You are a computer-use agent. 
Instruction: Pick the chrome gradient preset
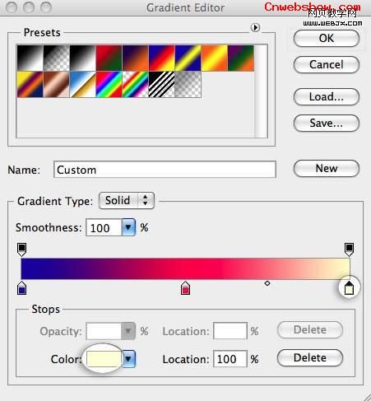[x=83, y=85]
